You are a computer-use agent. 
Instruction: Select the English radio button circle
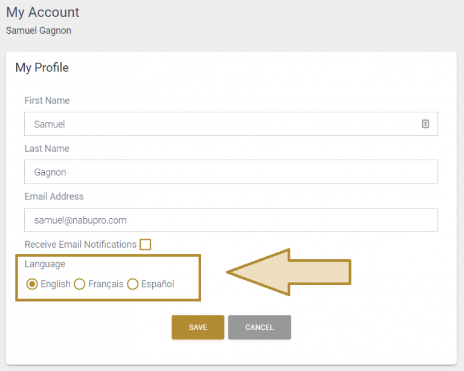click(32, 284)
